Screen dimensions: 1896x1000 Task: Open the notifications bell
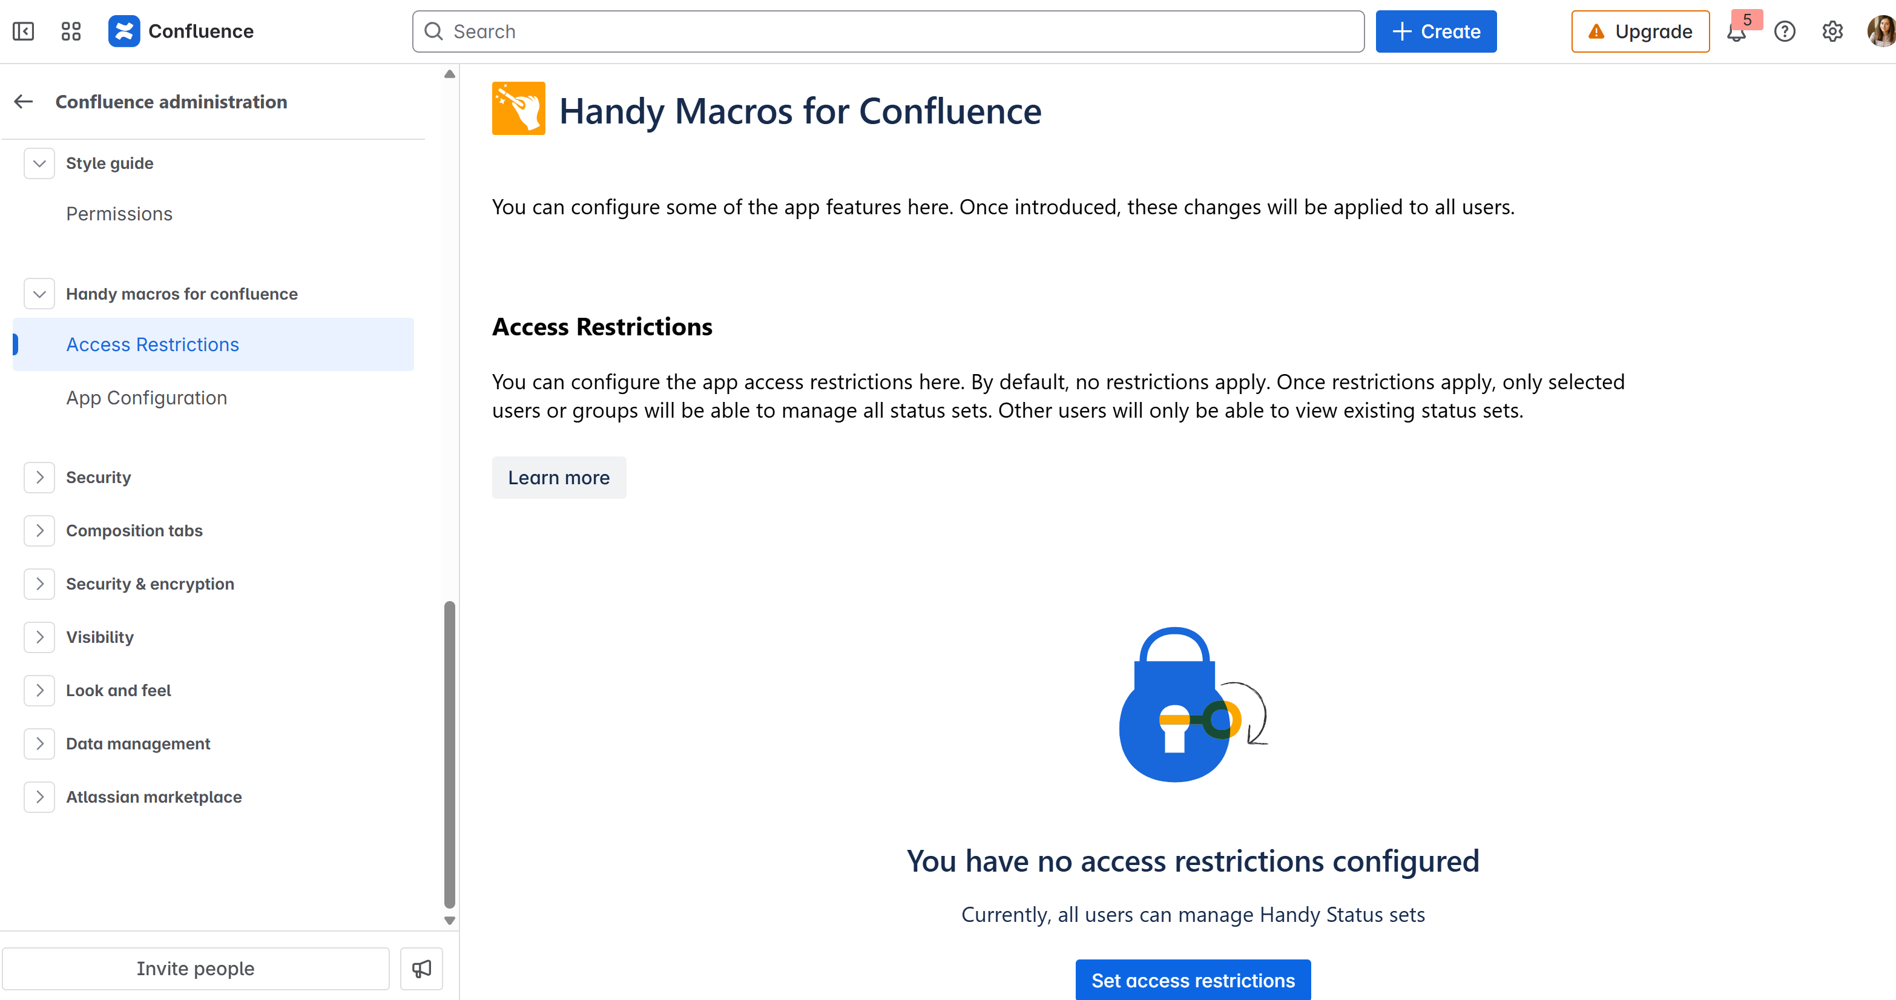point(1736,32)
